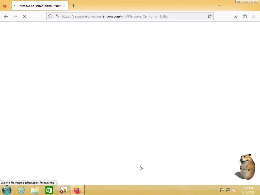This screenshot has width=260, height=195.
Task: Click the muted volume tray icon
Action: 234,190
